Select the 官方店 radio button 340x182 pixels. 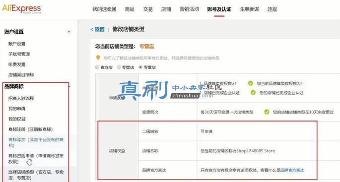[97, 67]
